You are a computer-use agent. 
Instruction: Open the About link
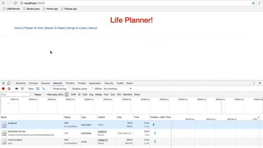point(93,28)
